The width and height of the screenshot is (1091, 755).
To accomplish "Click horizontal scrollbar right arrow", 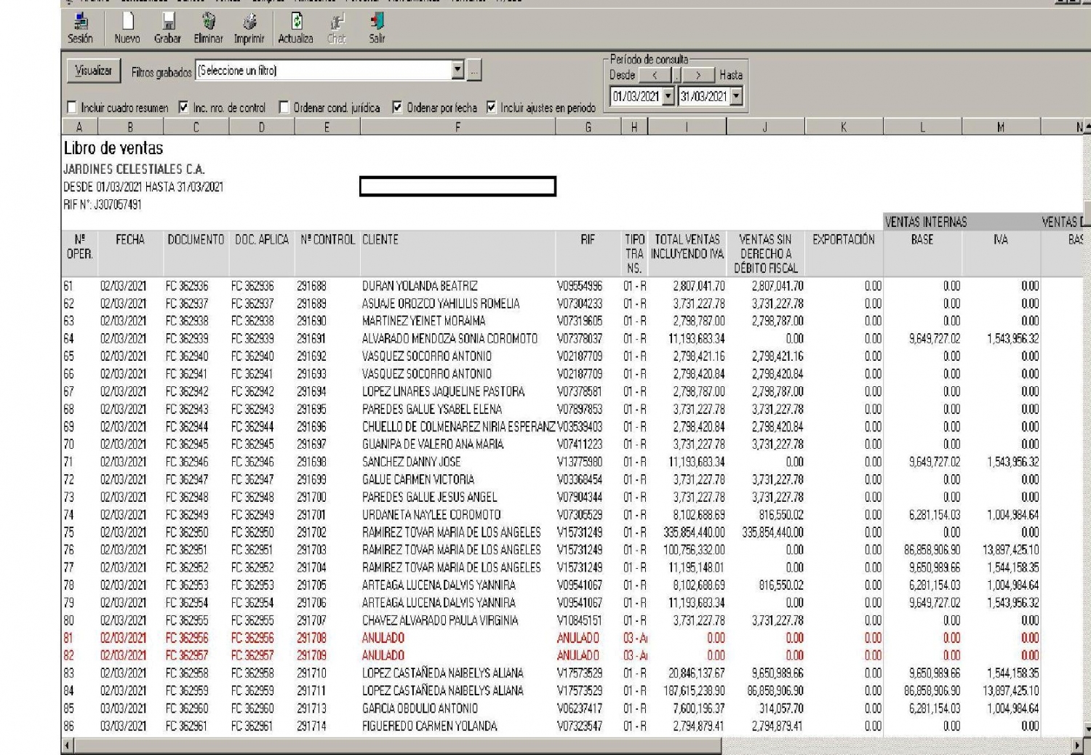I will (1078, 746).
